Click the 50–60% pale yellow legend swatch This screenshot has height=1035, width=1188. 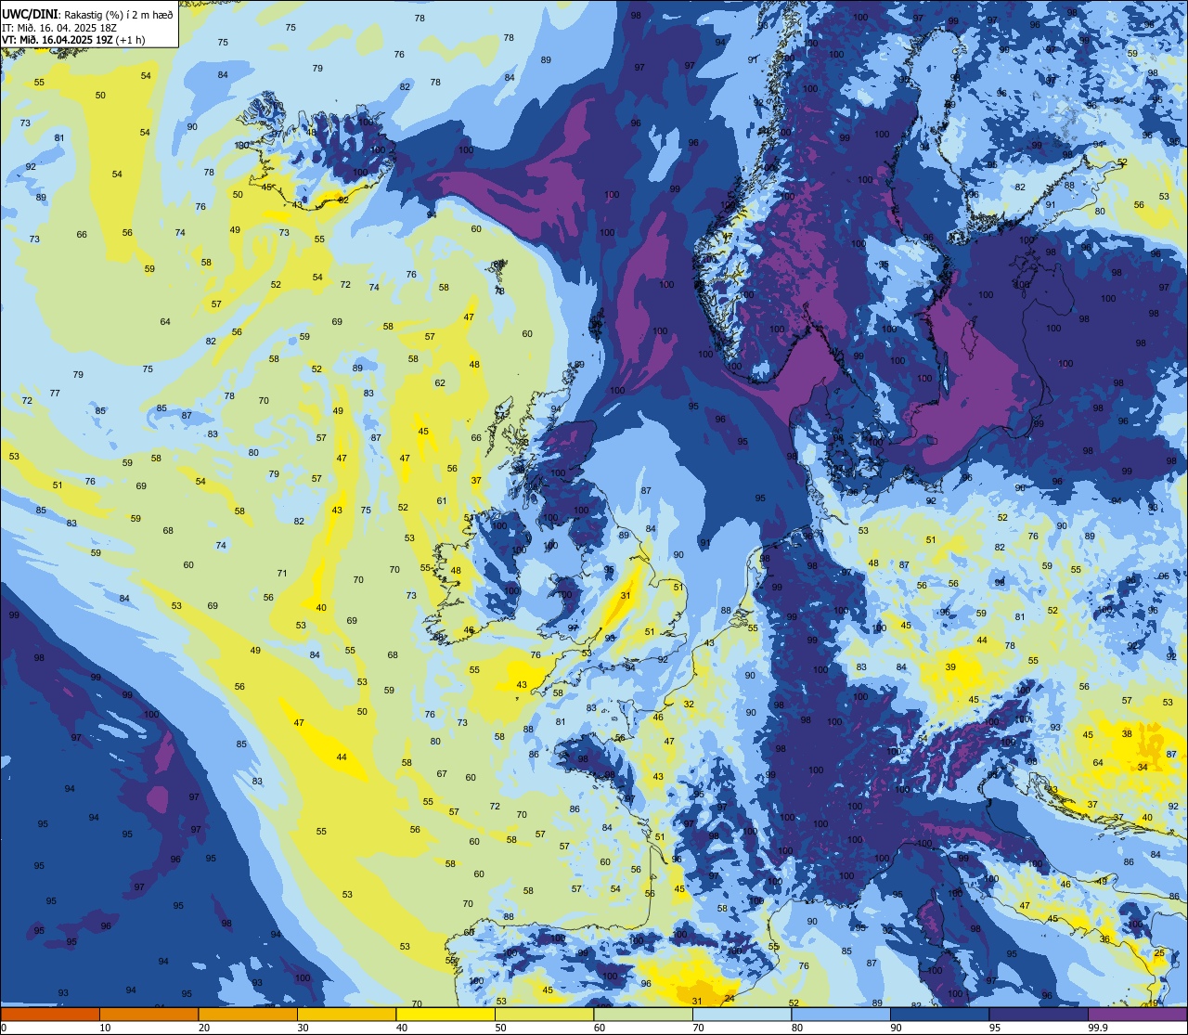544,1014
